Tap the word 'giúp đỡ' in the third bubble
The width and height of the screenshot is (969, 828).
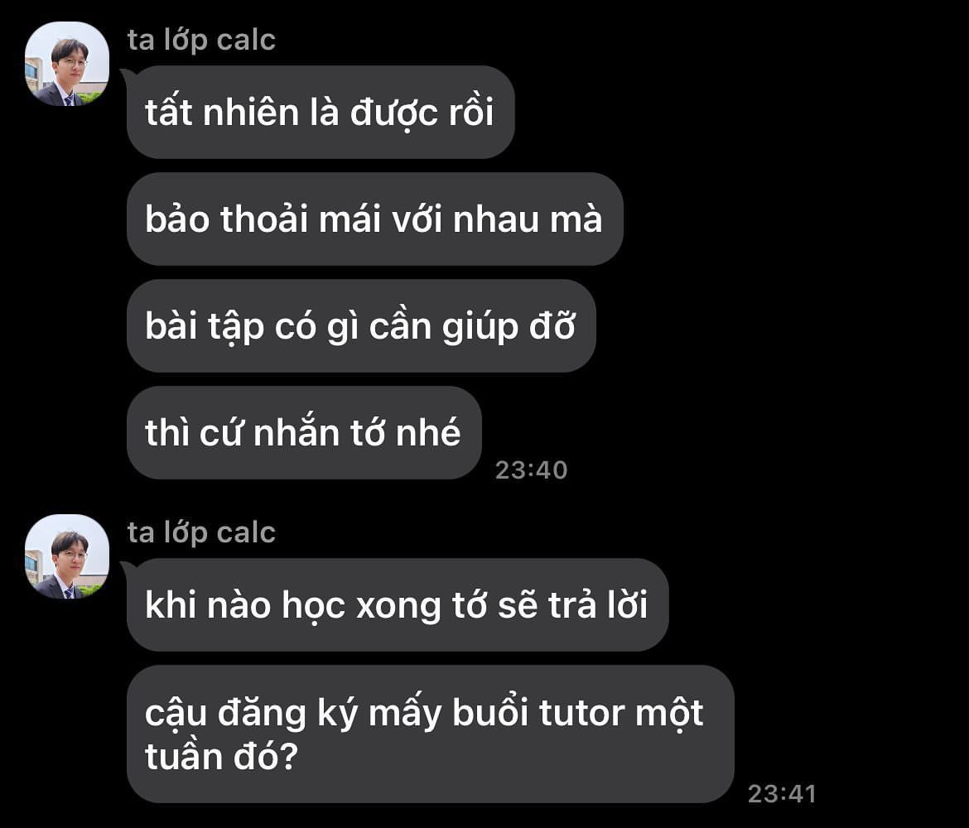509,327
